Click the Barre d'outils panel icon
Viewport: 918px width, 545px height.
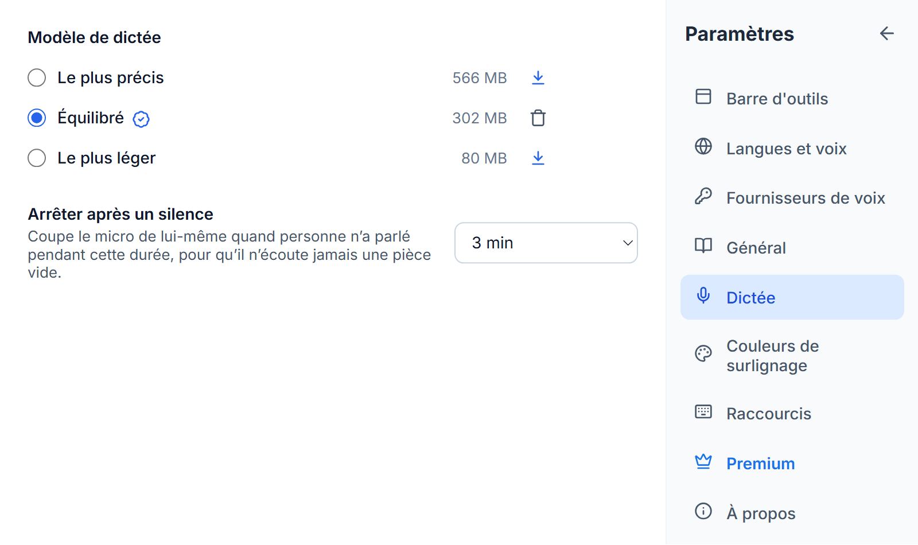pos(703,96)
